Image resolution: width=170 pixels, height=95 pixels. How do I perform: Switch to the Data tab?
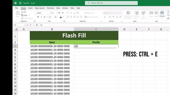[x=58, y=8]
